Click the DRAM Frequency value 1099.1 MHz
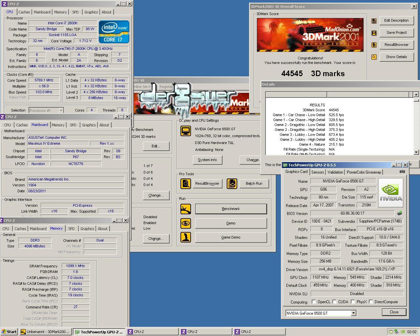Image resolution: width=420 pixels, height=336 pixels. (75, 266)
